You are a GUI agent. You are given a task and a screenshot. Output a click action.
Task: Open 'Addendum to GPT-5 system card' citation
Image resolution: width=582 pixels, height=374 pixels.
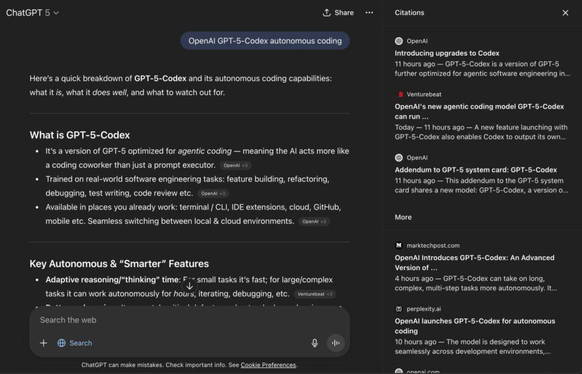click(x=476, y=169)
